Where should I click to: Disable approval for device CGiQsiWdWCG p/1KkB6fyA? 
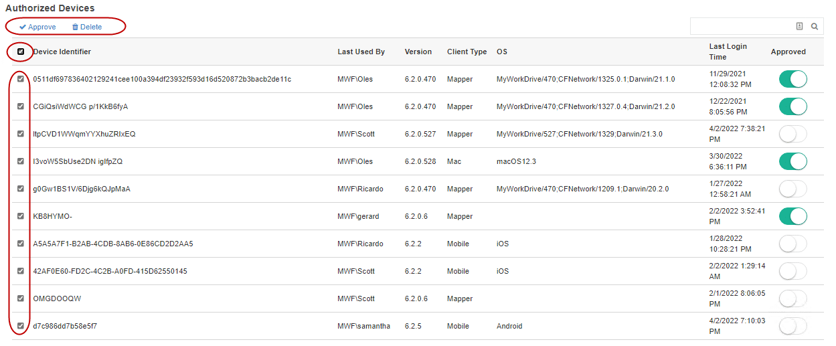click(x=792, y=106)
